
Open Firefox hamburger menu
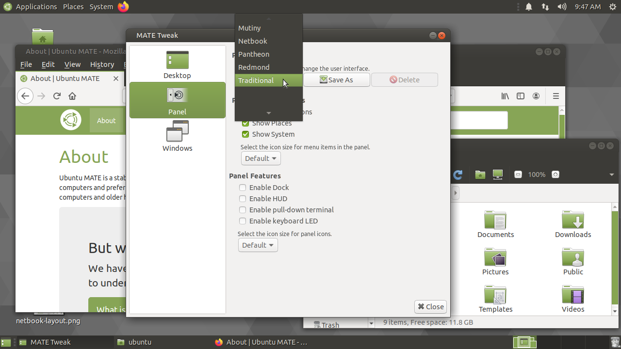tap(556, 96)
